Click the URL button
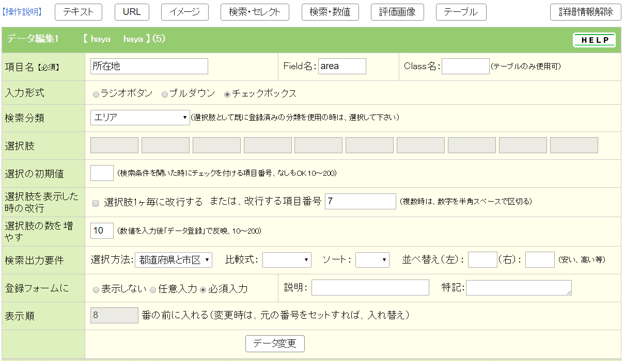The image size is (624, 361). (x=132, y=12)
